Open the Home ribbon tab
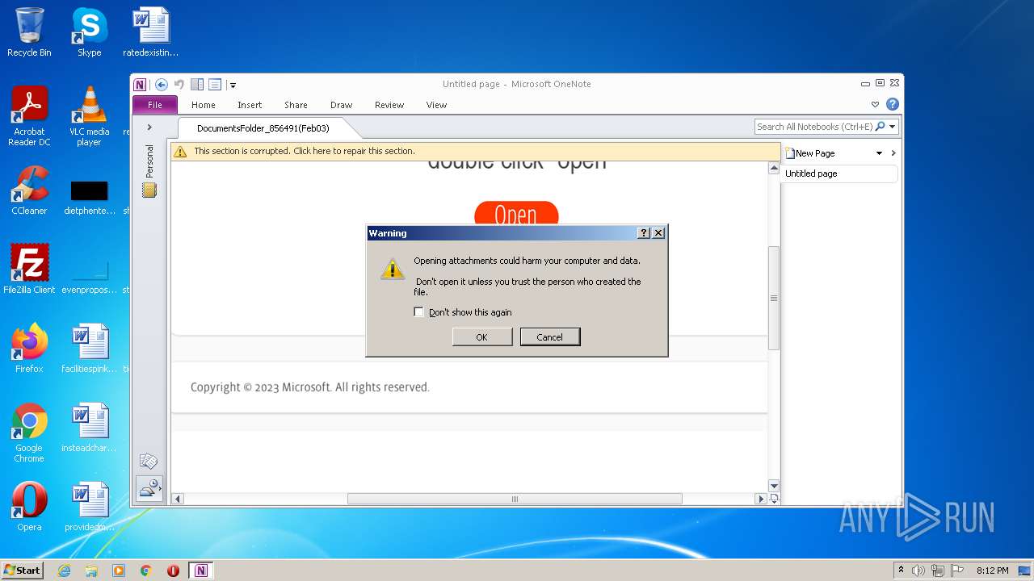This screenshot has height=581, width=1034. (204, 105)
